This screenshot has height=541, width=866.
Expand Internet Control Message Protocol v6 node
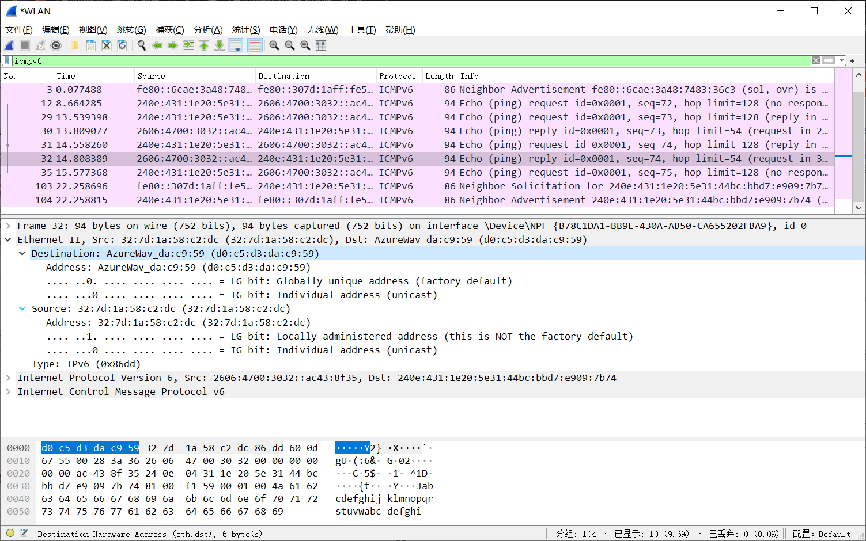(8, 391)
